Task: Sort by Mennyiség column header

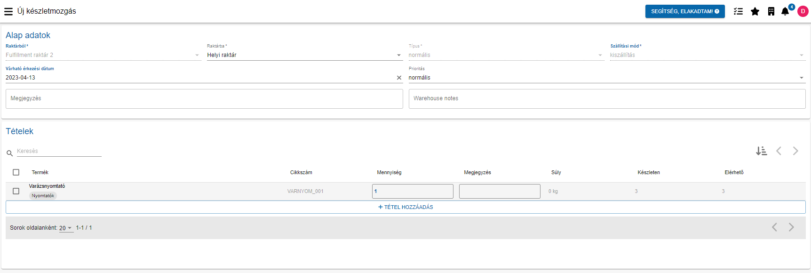Action: 389,172
